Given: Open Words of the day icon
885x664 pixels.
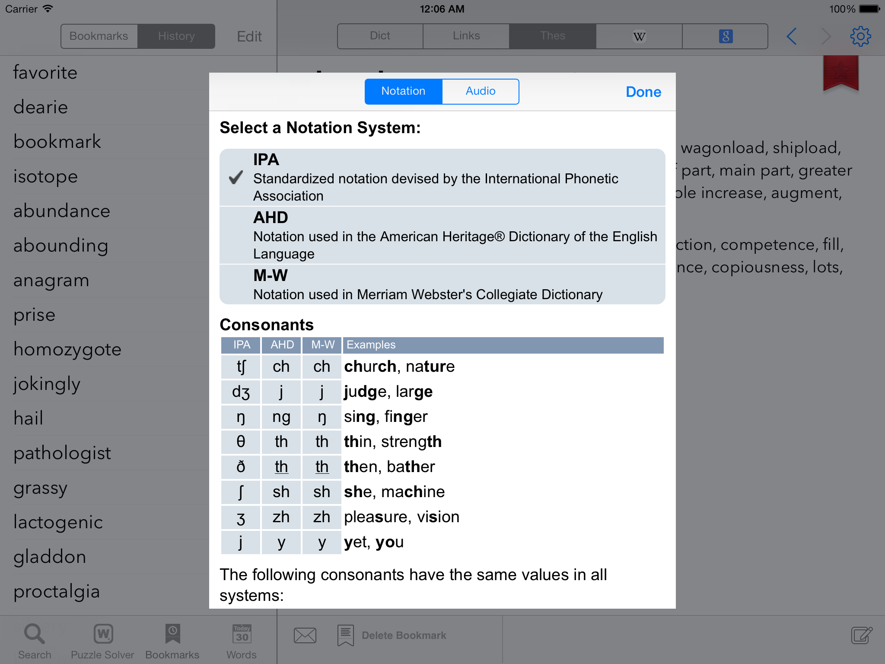Looking at the screenshot, I should 242,641.
